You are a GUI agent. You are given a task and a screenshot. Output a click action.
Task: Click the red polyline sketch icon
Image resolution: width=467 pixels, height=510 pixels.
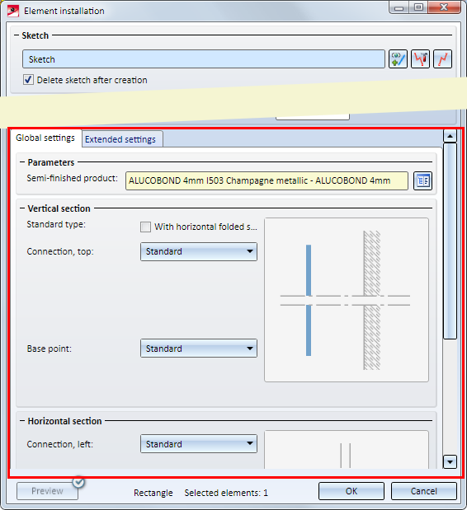(x=442, y=59)
